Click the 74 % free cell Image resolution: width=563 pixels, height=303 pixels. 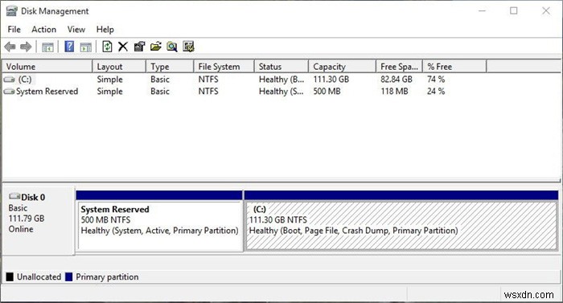click(436, 79)
